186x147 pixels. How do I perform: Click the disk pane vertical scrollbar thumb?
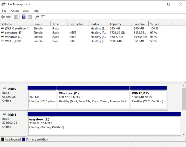tap(184, 99)
